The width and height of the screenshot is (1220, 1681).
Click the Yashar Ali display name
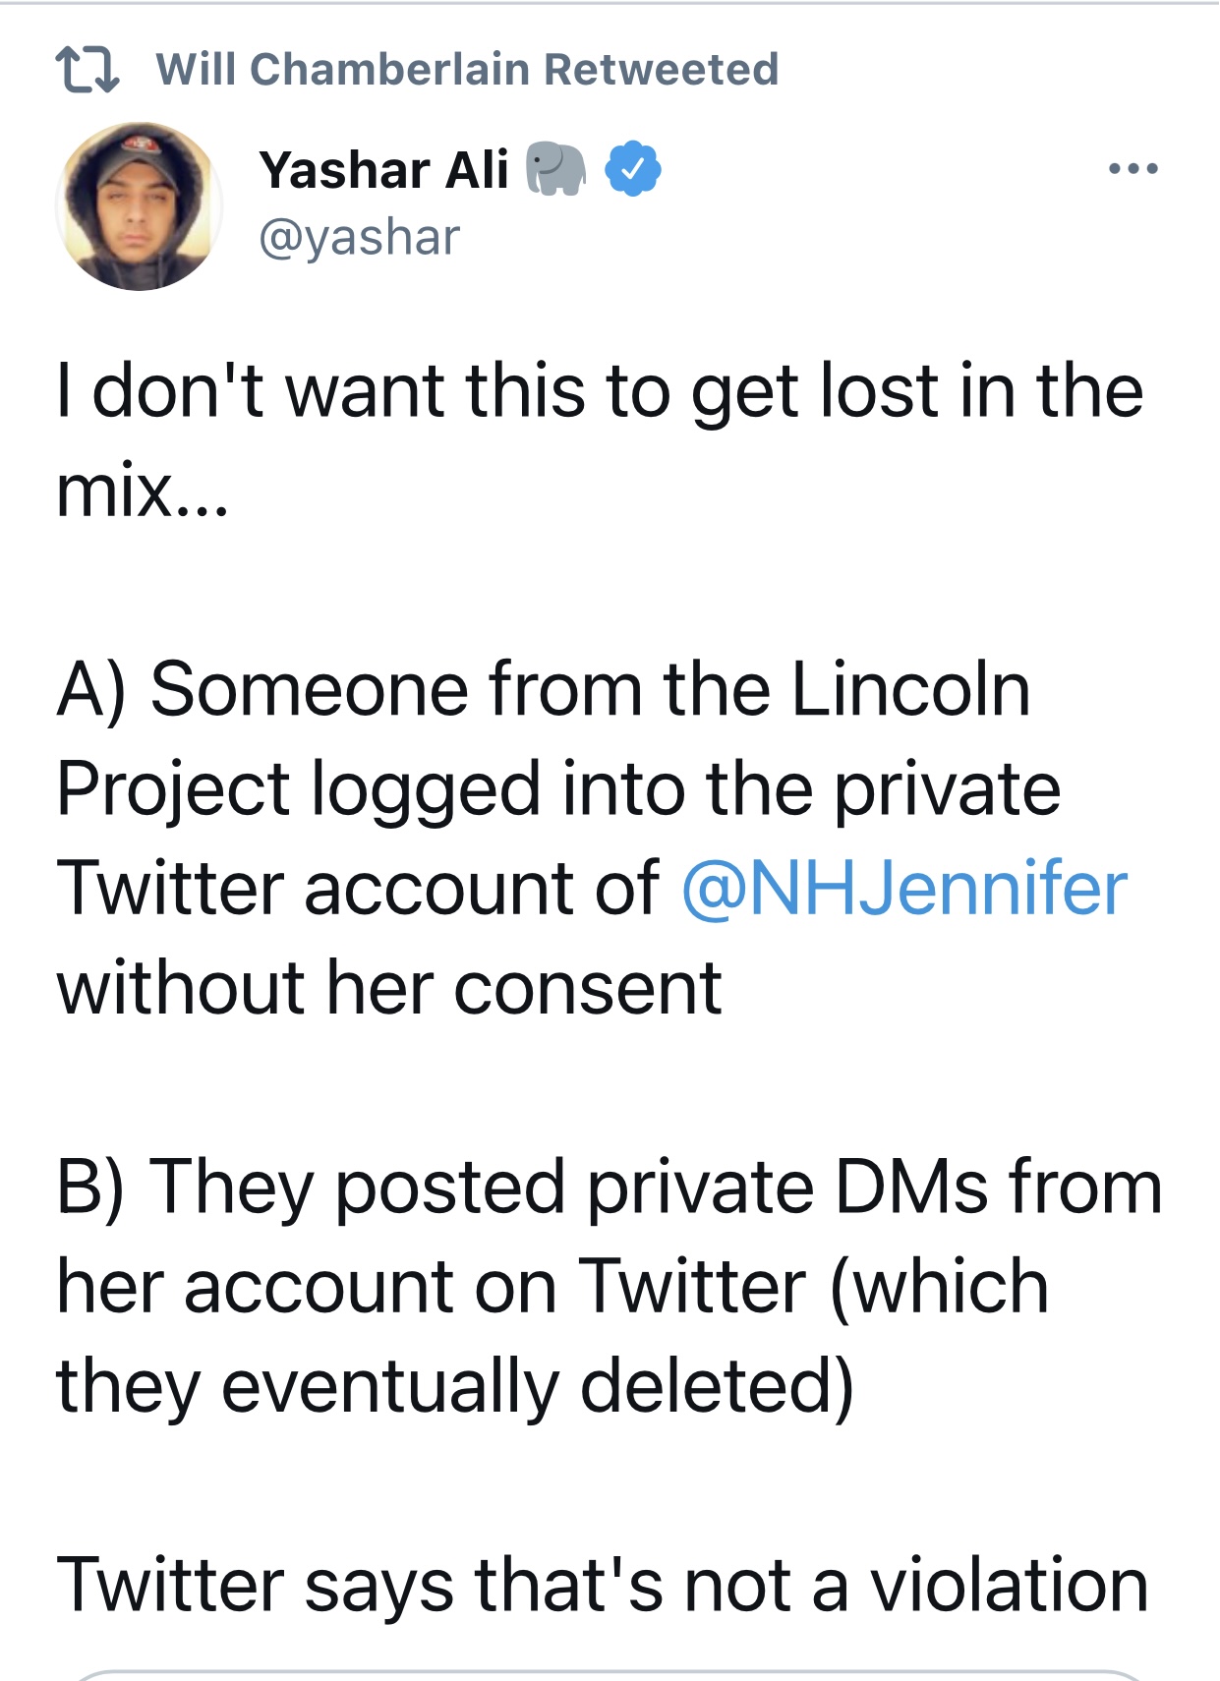point(384,170)
